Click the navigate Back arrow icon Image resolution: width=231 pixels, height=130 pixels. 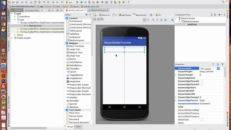click(53, 2)
